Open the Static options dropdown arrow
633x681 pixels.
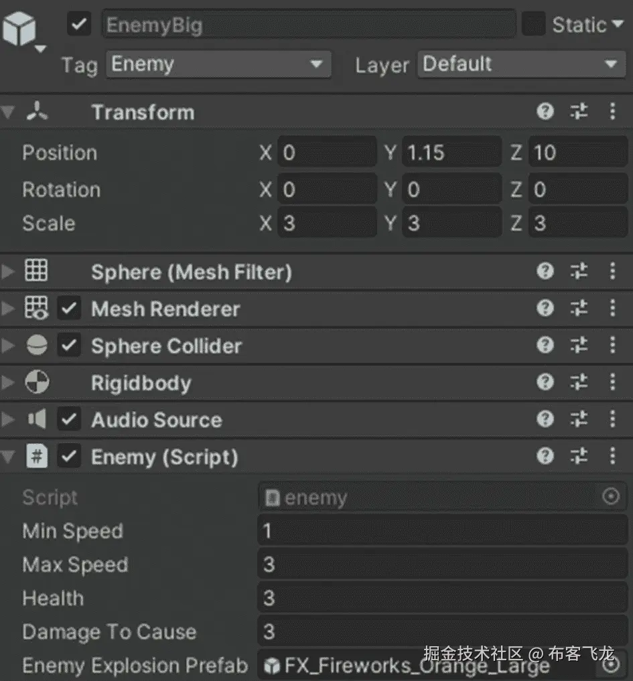pyautogui.click(x=618, y=25)
